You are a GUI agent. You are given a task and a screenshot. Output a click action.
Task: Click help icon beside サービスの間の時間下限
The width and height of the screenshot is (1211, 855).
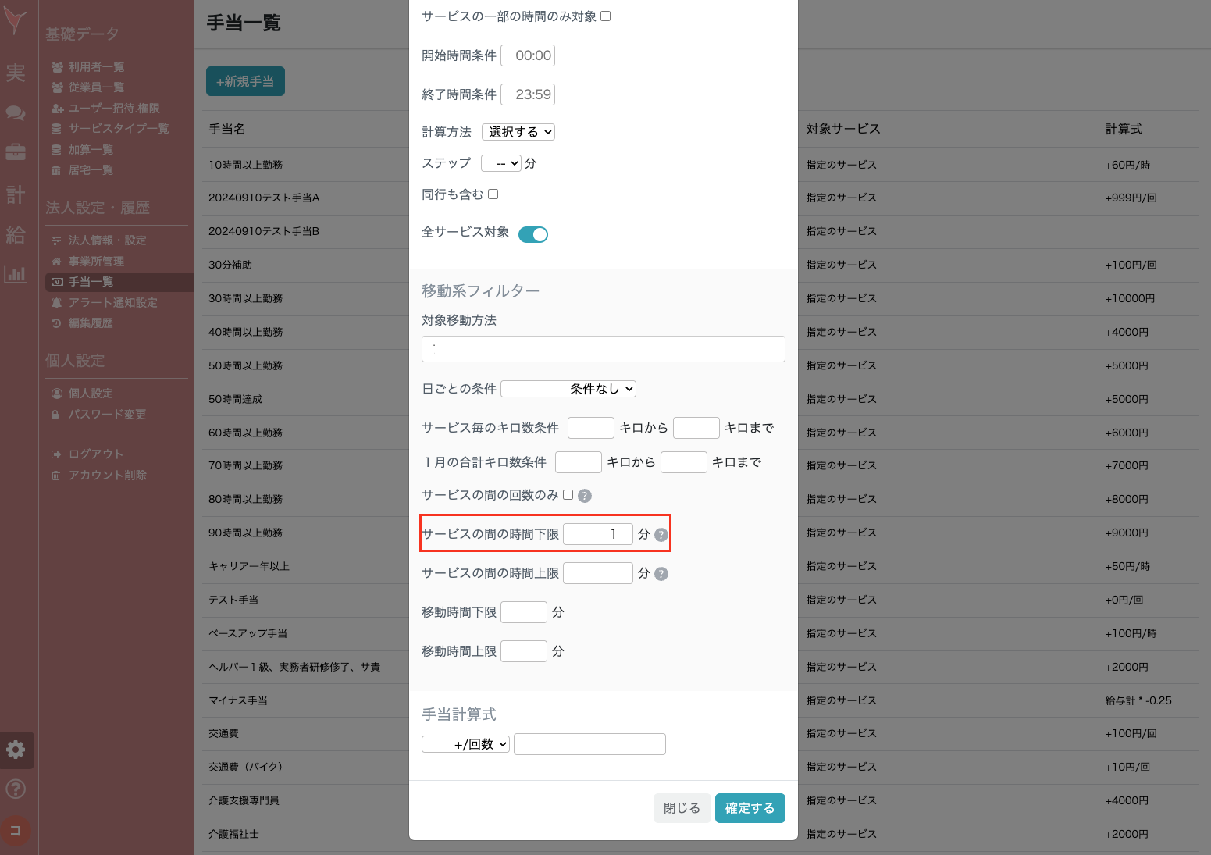point(661,534)
